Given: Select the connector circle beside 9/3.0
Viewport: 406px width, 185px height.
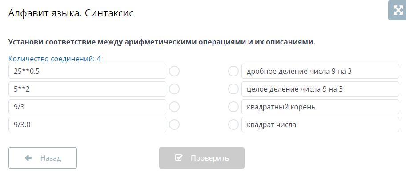Looking at the screenshot, I should coord(174,125).
